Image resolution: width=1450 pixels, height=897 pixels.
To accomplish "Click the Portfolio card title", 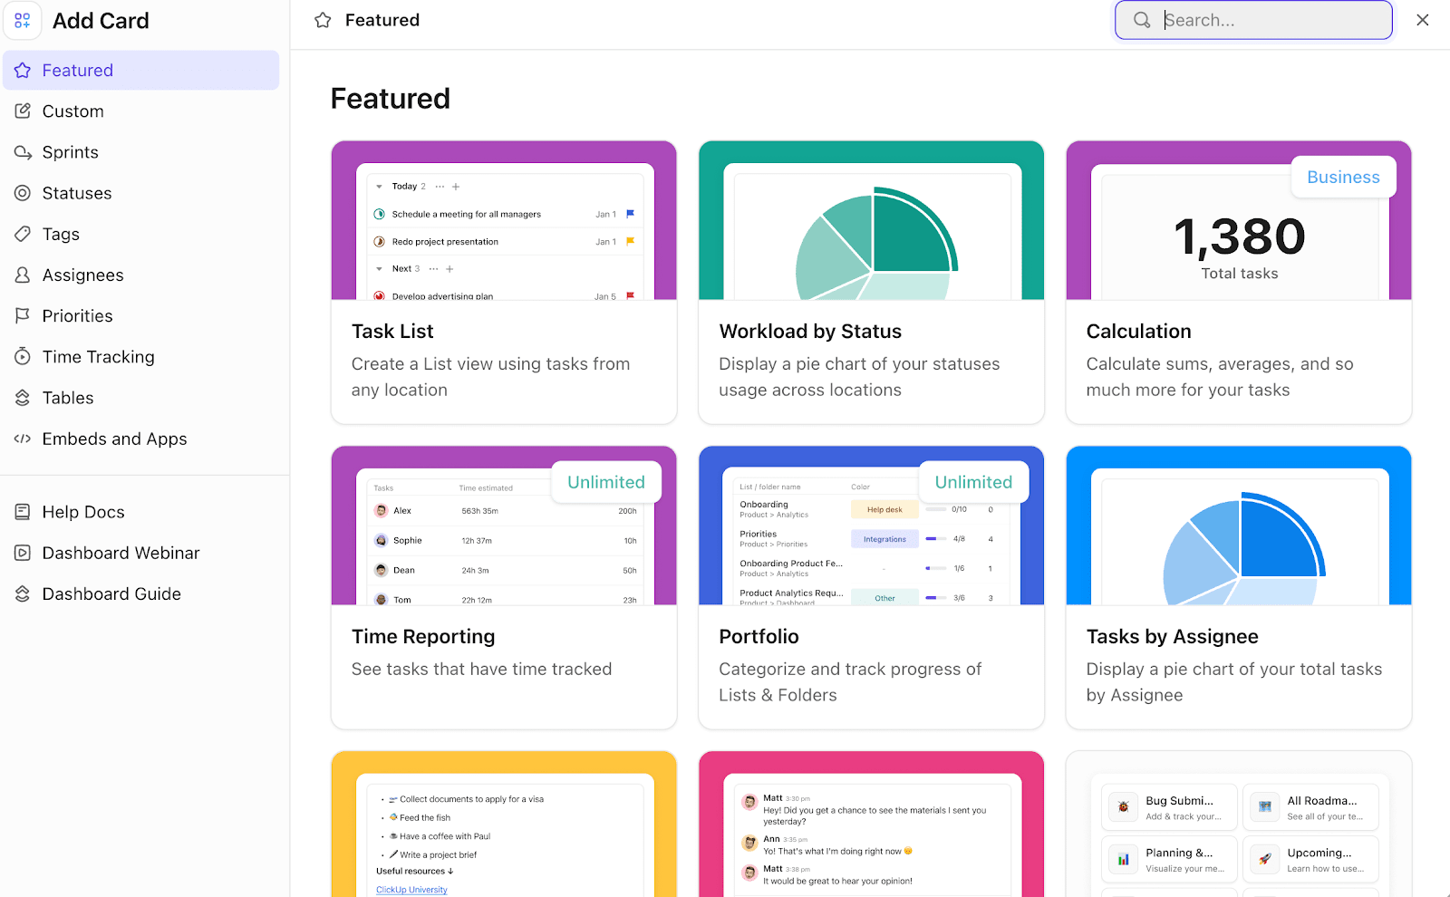I will point(759,637).
